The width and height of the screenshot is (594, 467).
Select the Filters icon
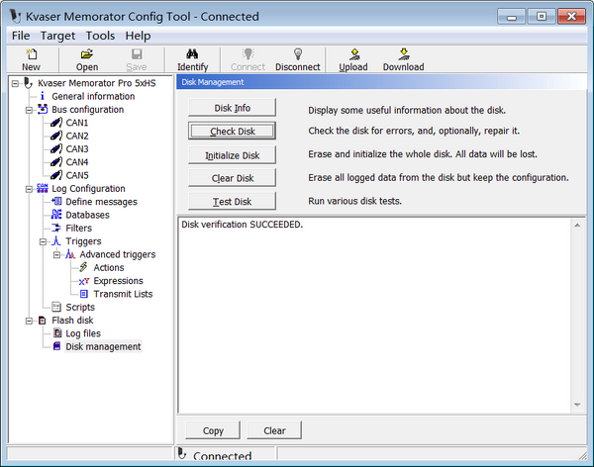tap(56, 228)
